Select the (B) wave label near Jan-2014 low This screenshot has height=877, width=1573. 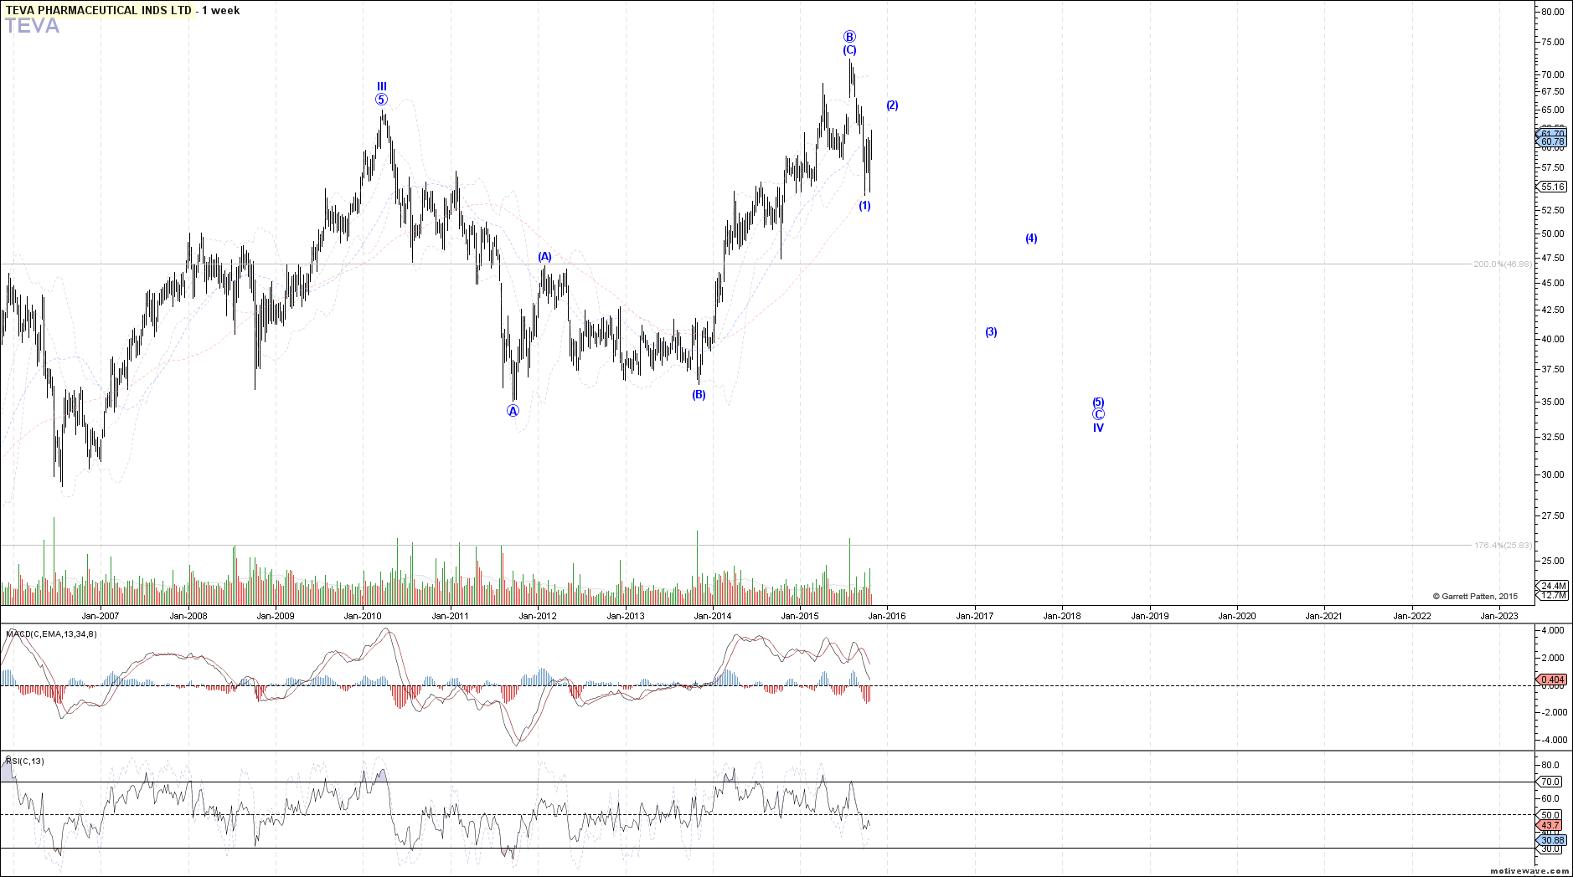pyautogui.click(x=699, y=395)
